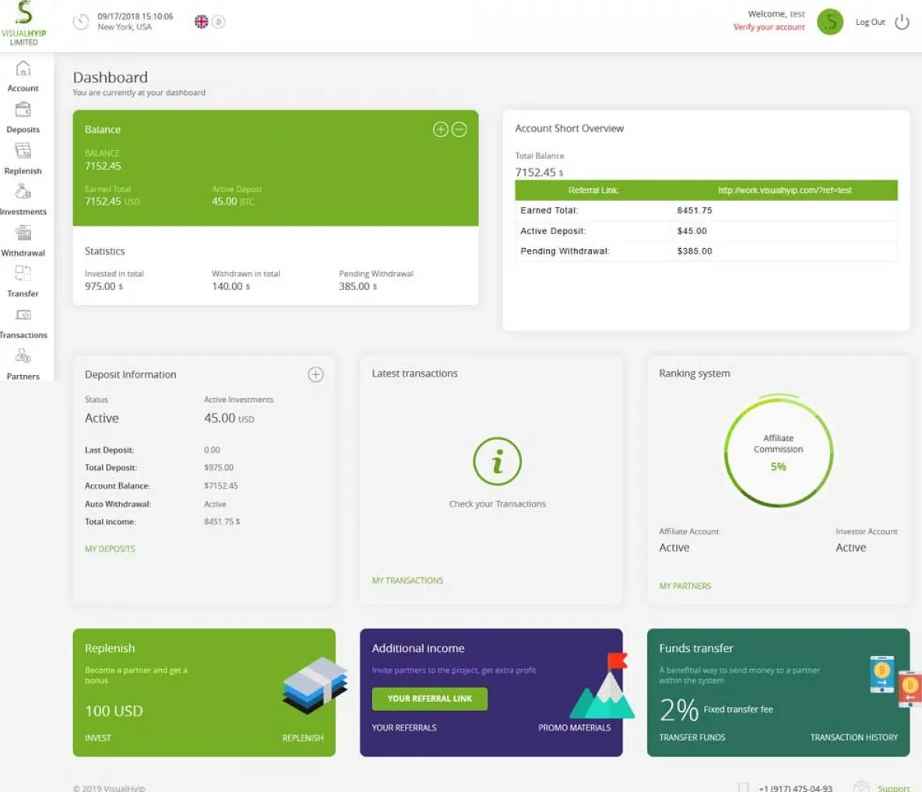Open the MY DEPOSITS link
The width and height of the screenshot is (922, 792).
point(110,548)
